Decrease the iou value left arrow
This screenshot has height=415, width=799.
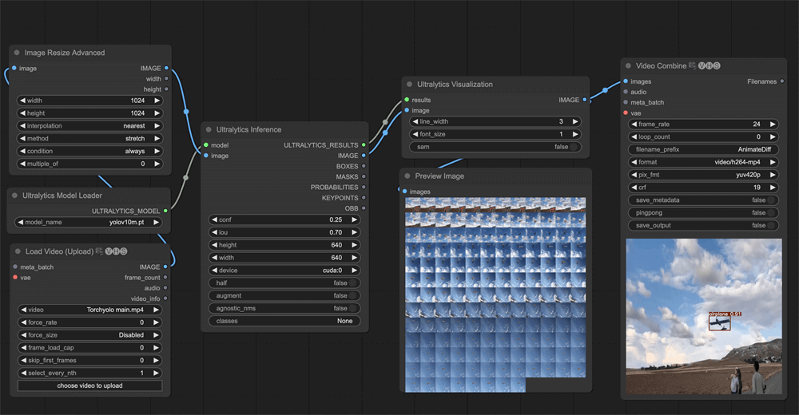pyautogui.click(x=214, y=232)
